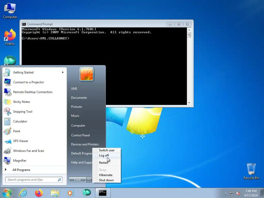The image size is (264, 198).
Task: Click the Command Prompt scrollbar thumb
Action: (189, 35)
